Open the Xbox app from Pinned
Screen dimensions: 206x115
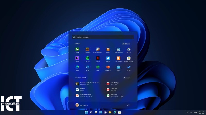click(77, 49)
